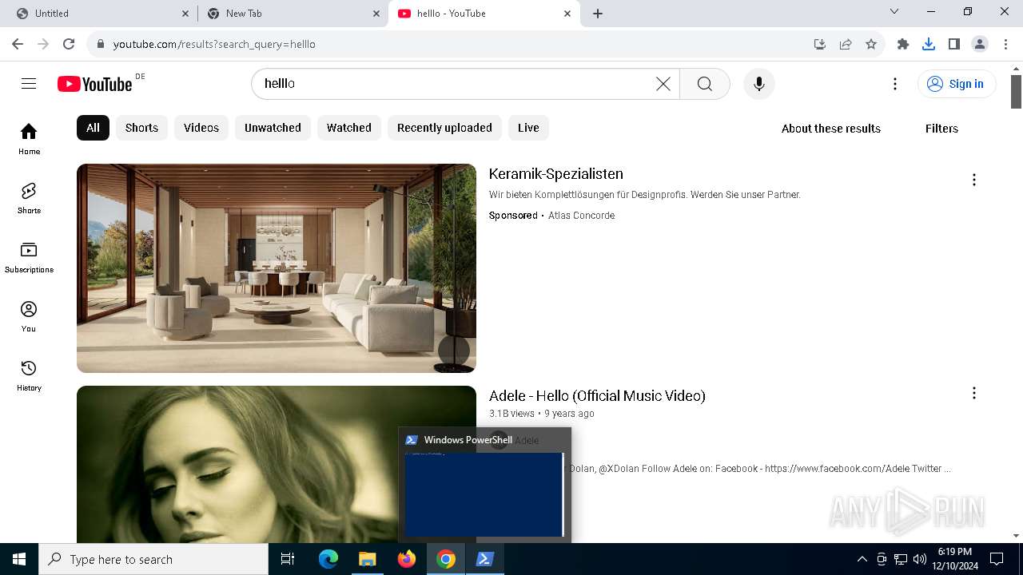
Task: Open Task View on taskbar
Action: pos(288,559)
